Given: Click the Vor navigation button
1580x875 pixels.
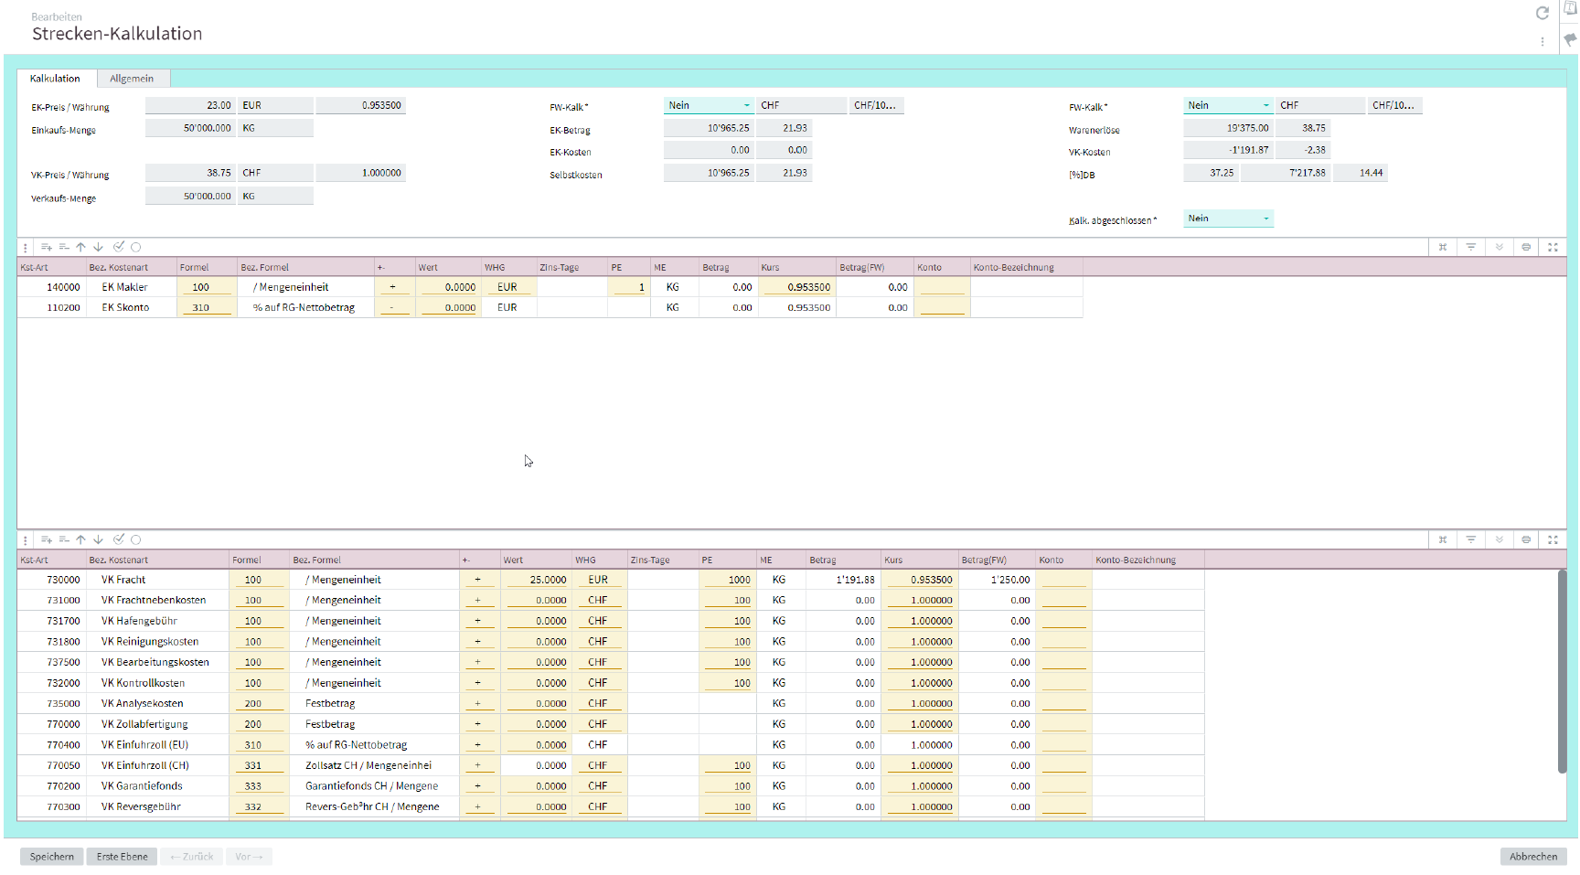Looking at the screenshot, I should pyautogui.click(x=249, y=857).
